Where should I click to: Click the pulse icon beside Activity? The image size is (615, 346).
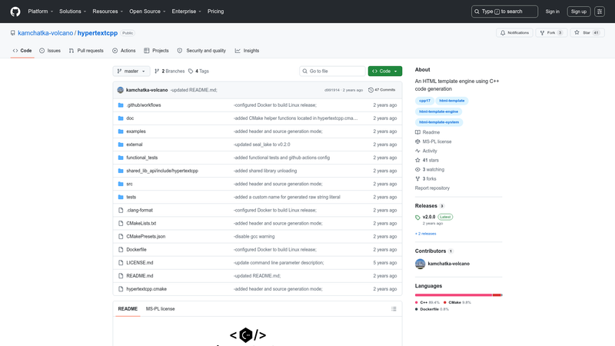417,151
